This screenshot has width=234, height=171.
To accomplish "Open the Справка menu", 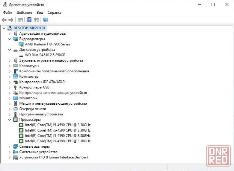I will (54, 13).
